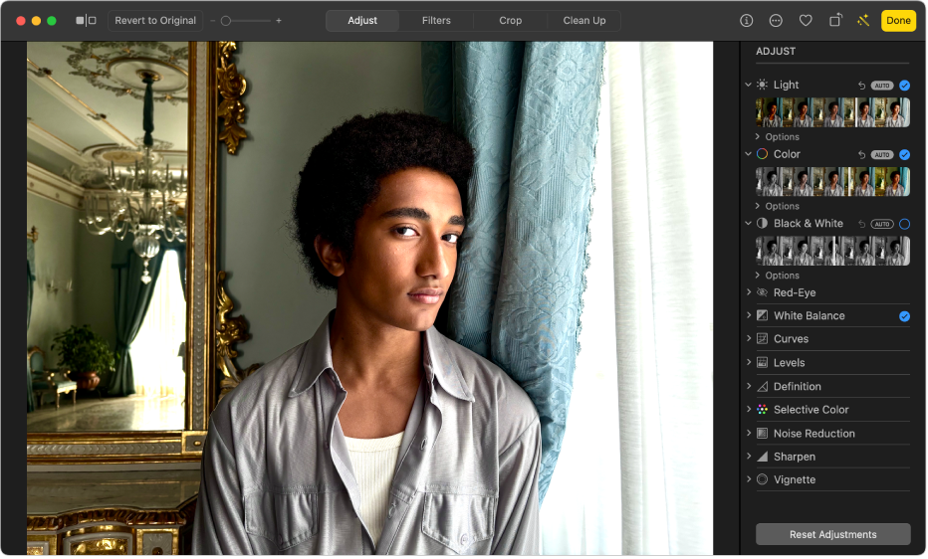Click the Info icon in toolbar

click(x=746, y=21)
